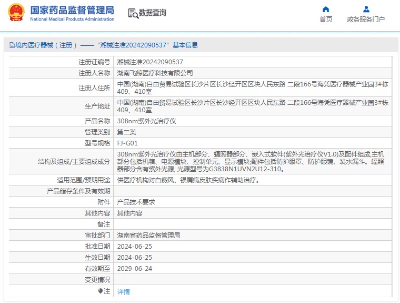This screenshot has height=303, width=400.
Task: Click the 政务服务门户 person icon
Action: tap(366, 9)
